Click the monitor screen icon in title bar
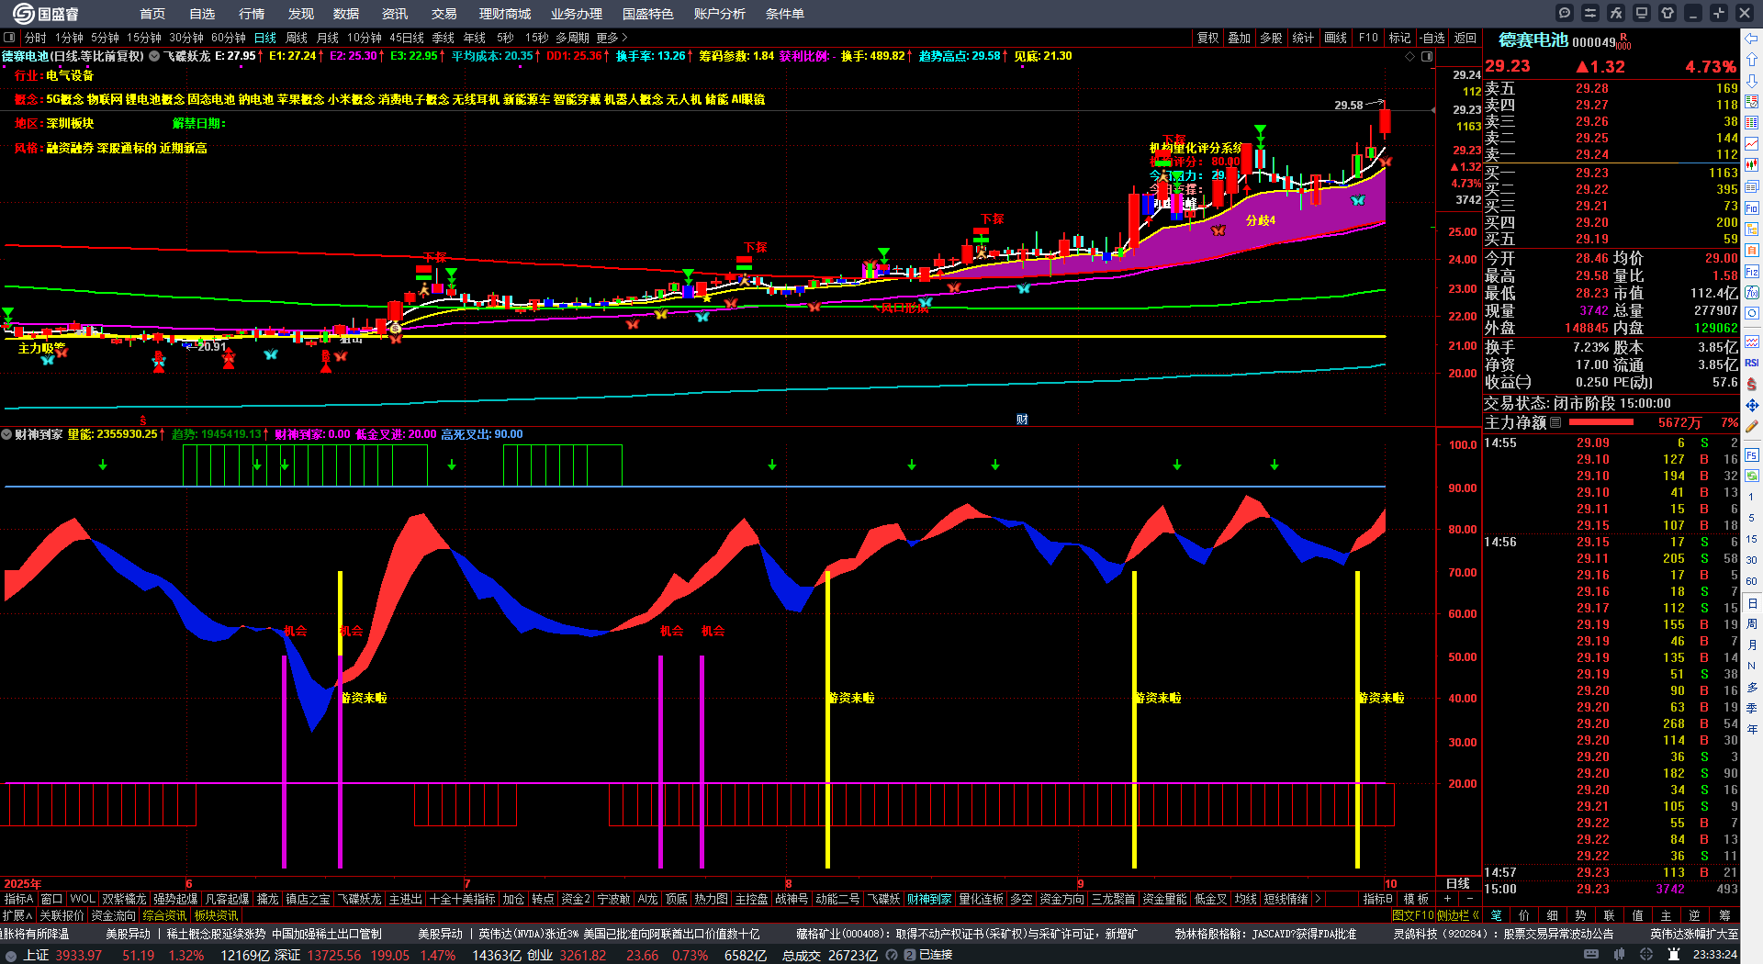 tap(1642, 13)
